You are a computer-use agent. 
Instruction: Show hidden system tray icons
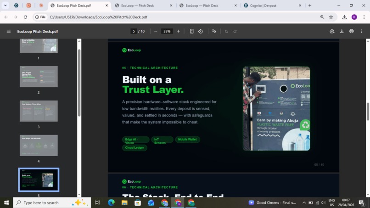(304, 202)
